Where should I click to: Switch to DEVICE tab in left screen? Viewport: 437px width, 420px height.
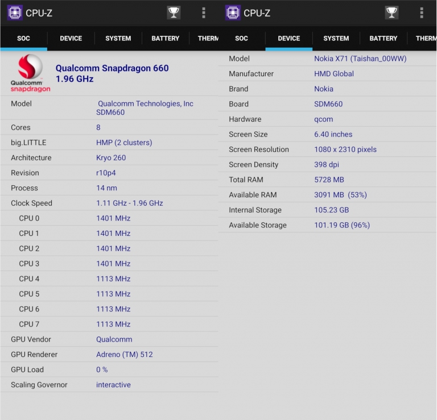tap(71, 39)
